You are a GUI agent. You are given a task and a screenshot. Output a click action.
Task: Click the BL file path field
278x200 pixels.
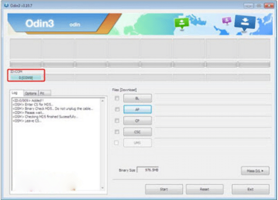213,98
